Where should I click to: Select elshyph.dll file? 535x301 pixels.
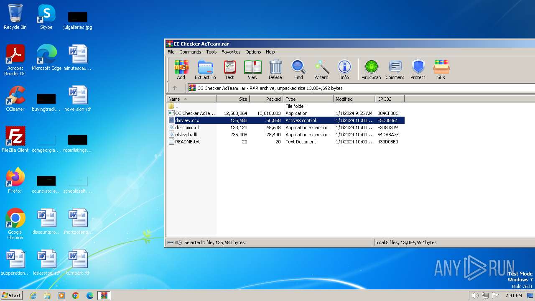(x=285, y=135)
